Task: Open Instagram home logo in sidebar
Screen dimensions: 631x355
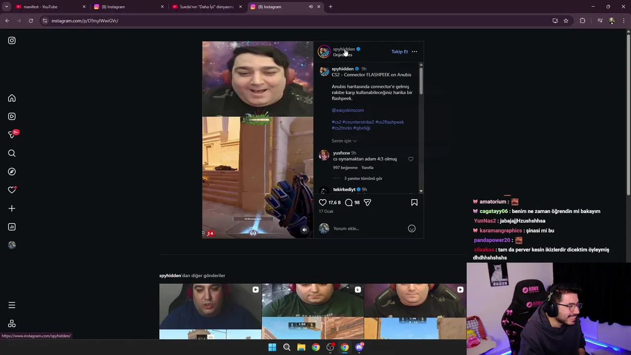Action: 12,40
